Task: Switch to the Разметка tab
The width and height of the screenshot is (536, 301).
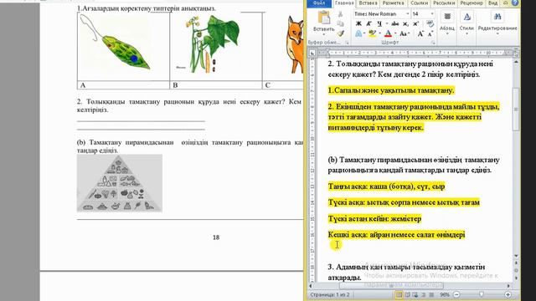Action: pos(393,3)
